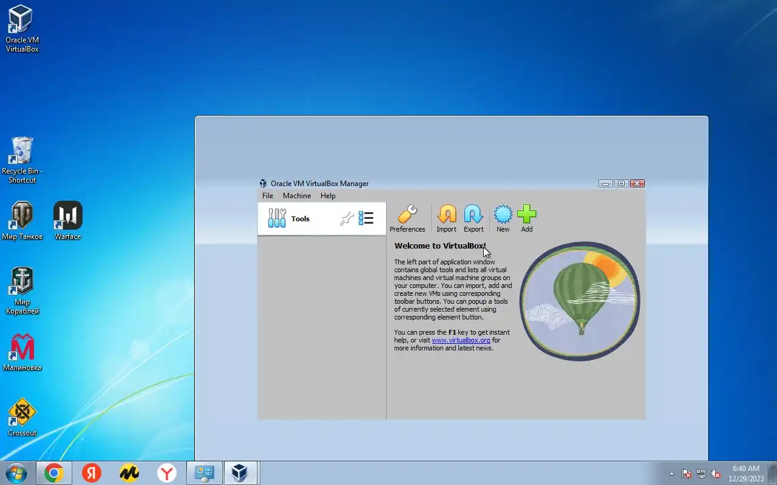Click the muted volume tray icon
This screenshot has width=777, height=485.
(x=716, y=473)
